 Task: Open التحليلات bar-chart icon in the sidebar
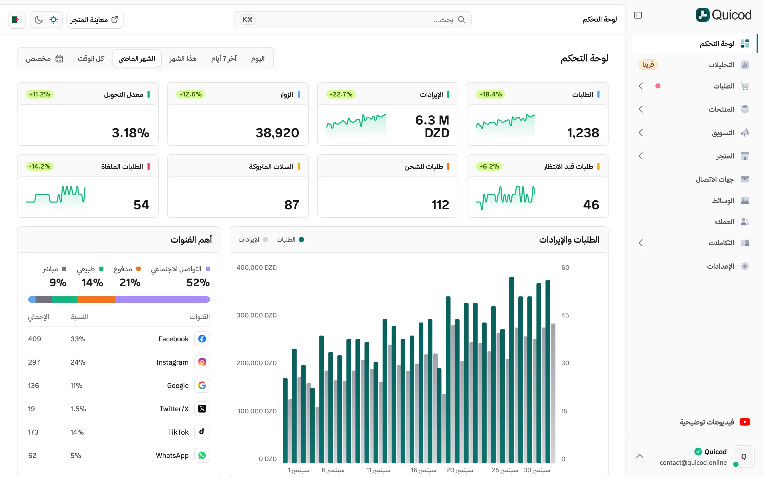coord(745,65)
